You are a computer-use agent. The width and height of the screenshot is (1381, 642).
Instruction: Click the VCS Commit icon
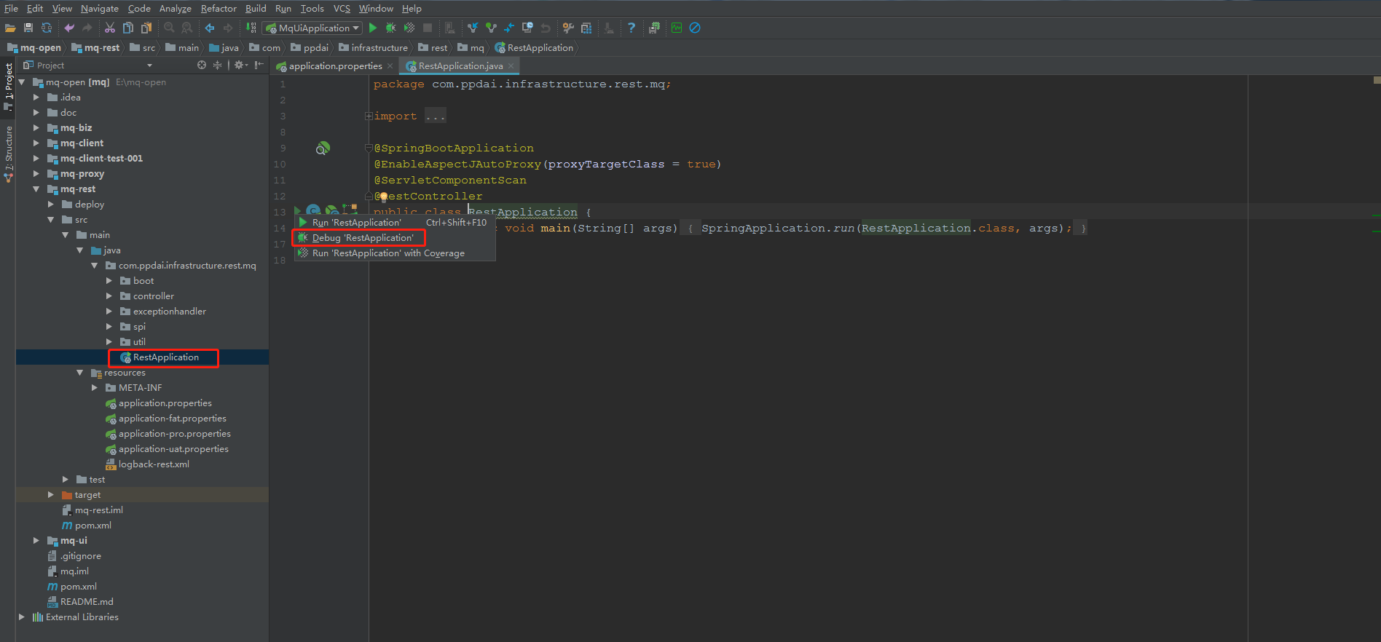491,28
